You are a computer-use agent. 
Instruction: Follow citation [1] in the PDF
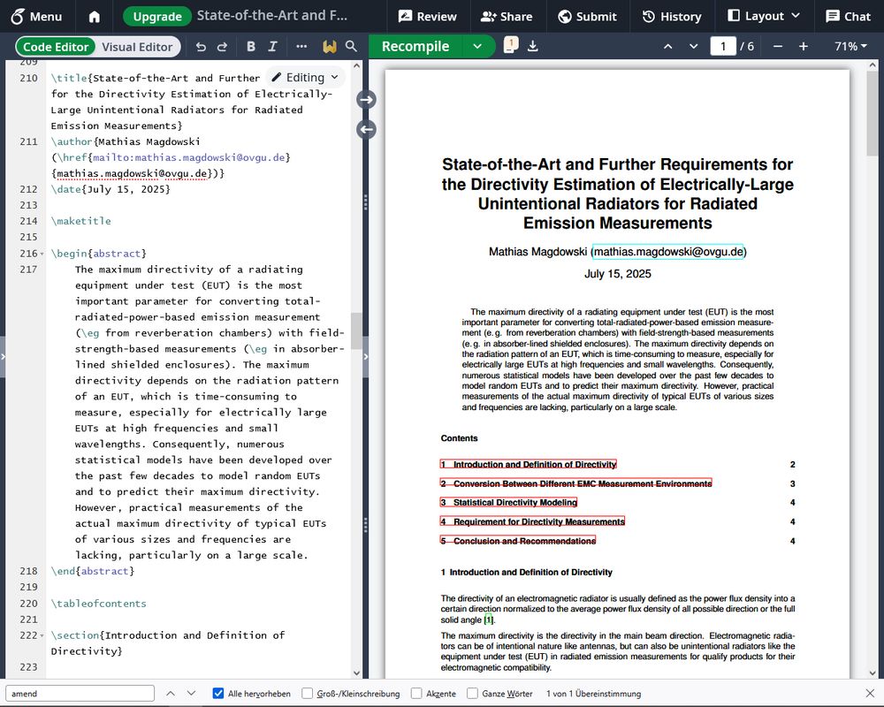(x=489, y=620)
